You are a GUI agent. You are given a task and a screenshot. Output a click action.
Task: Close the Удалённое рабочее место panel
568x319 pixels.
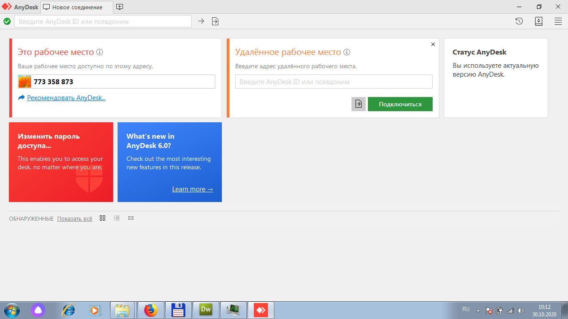pos(433,44)
